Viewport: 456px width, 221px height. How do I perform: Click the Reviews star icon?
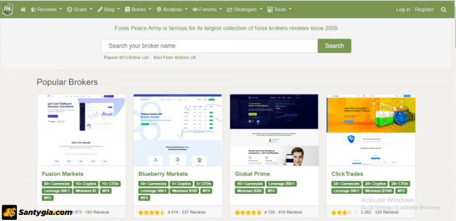(x=33, y=10)
